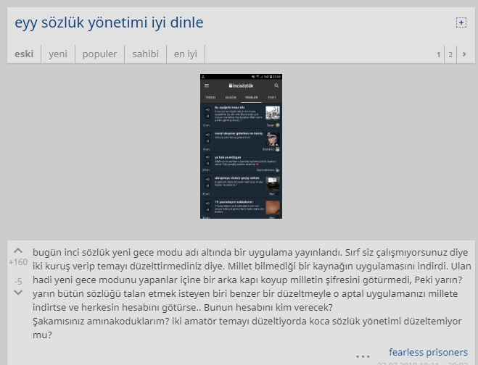The width and height of the screenshot is (478, 365).
Task: Go to page 2
Action: click(x=450, y=54)
